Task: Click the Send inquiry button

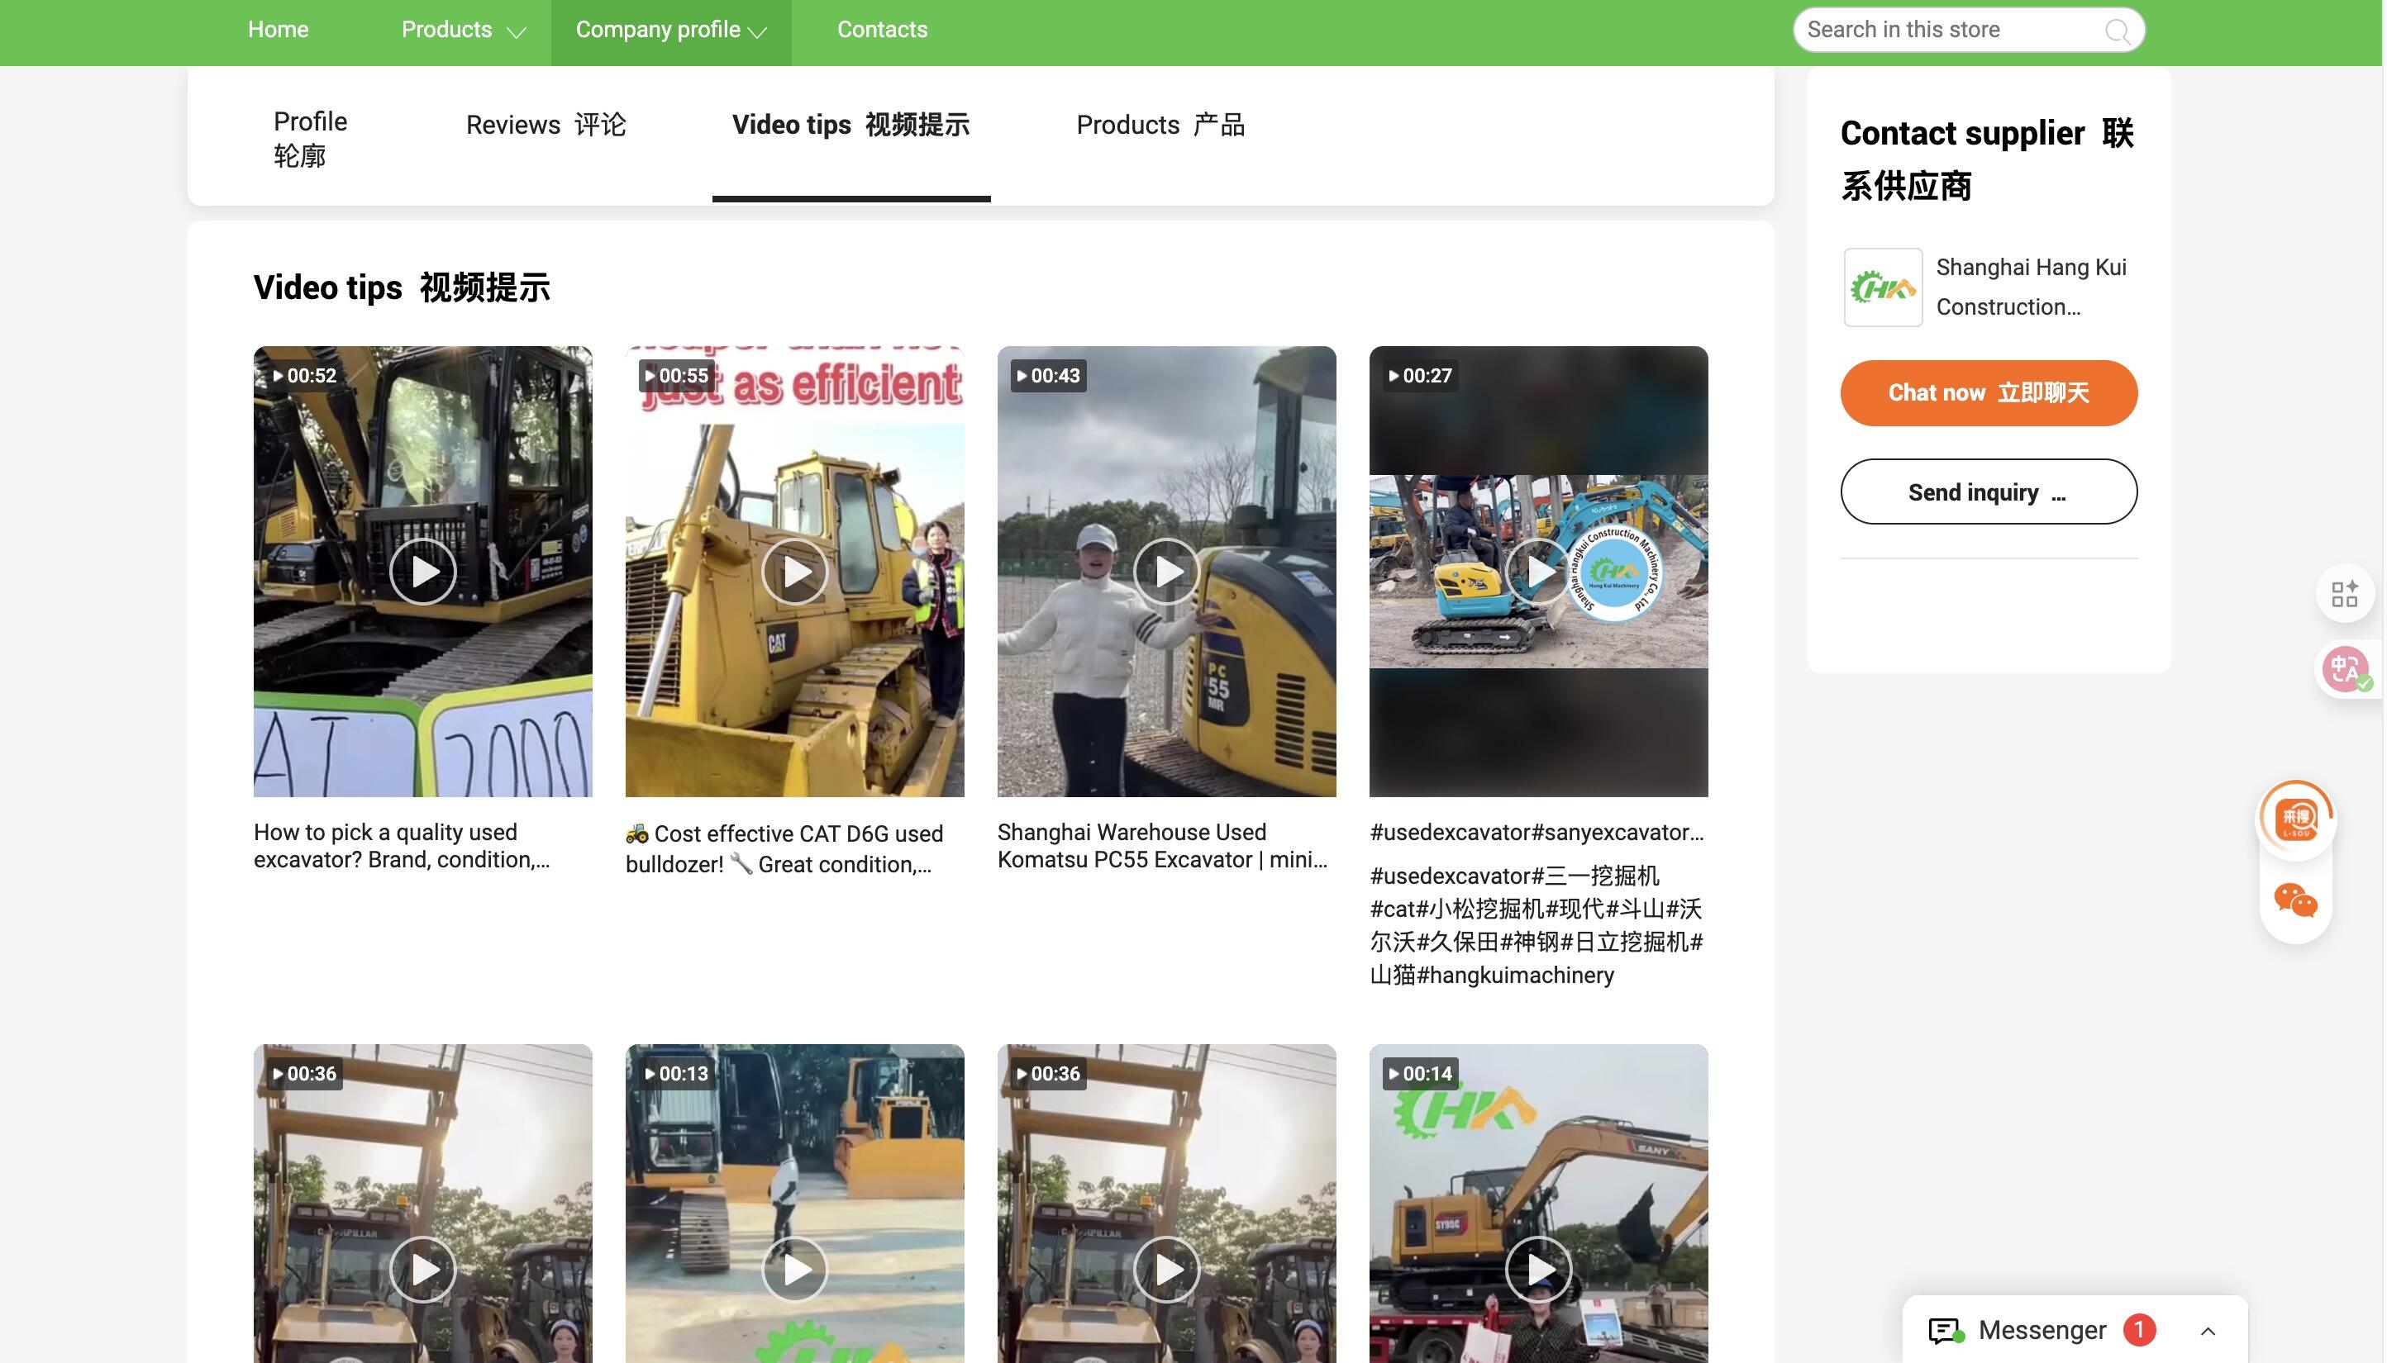Action: click(1987, 492)
